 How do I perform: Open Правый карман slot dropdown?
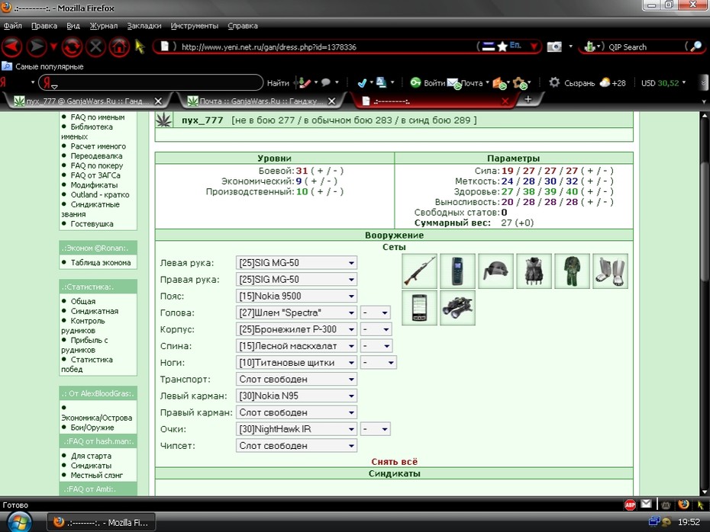pos(296,412)
